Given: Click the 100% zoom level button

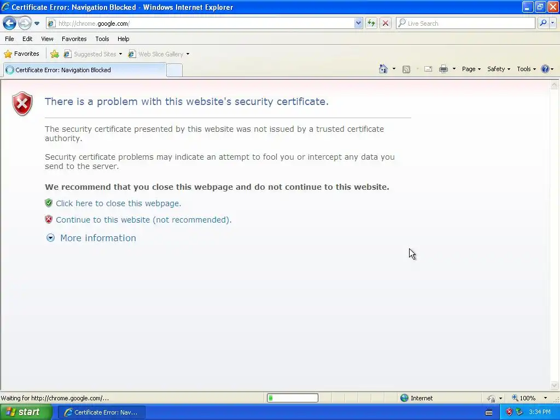Looking at the screenshot, I should point(523,398).
